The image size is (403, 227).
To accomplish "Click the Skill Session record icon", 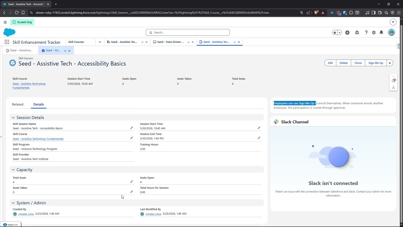I will coord(13,63).
